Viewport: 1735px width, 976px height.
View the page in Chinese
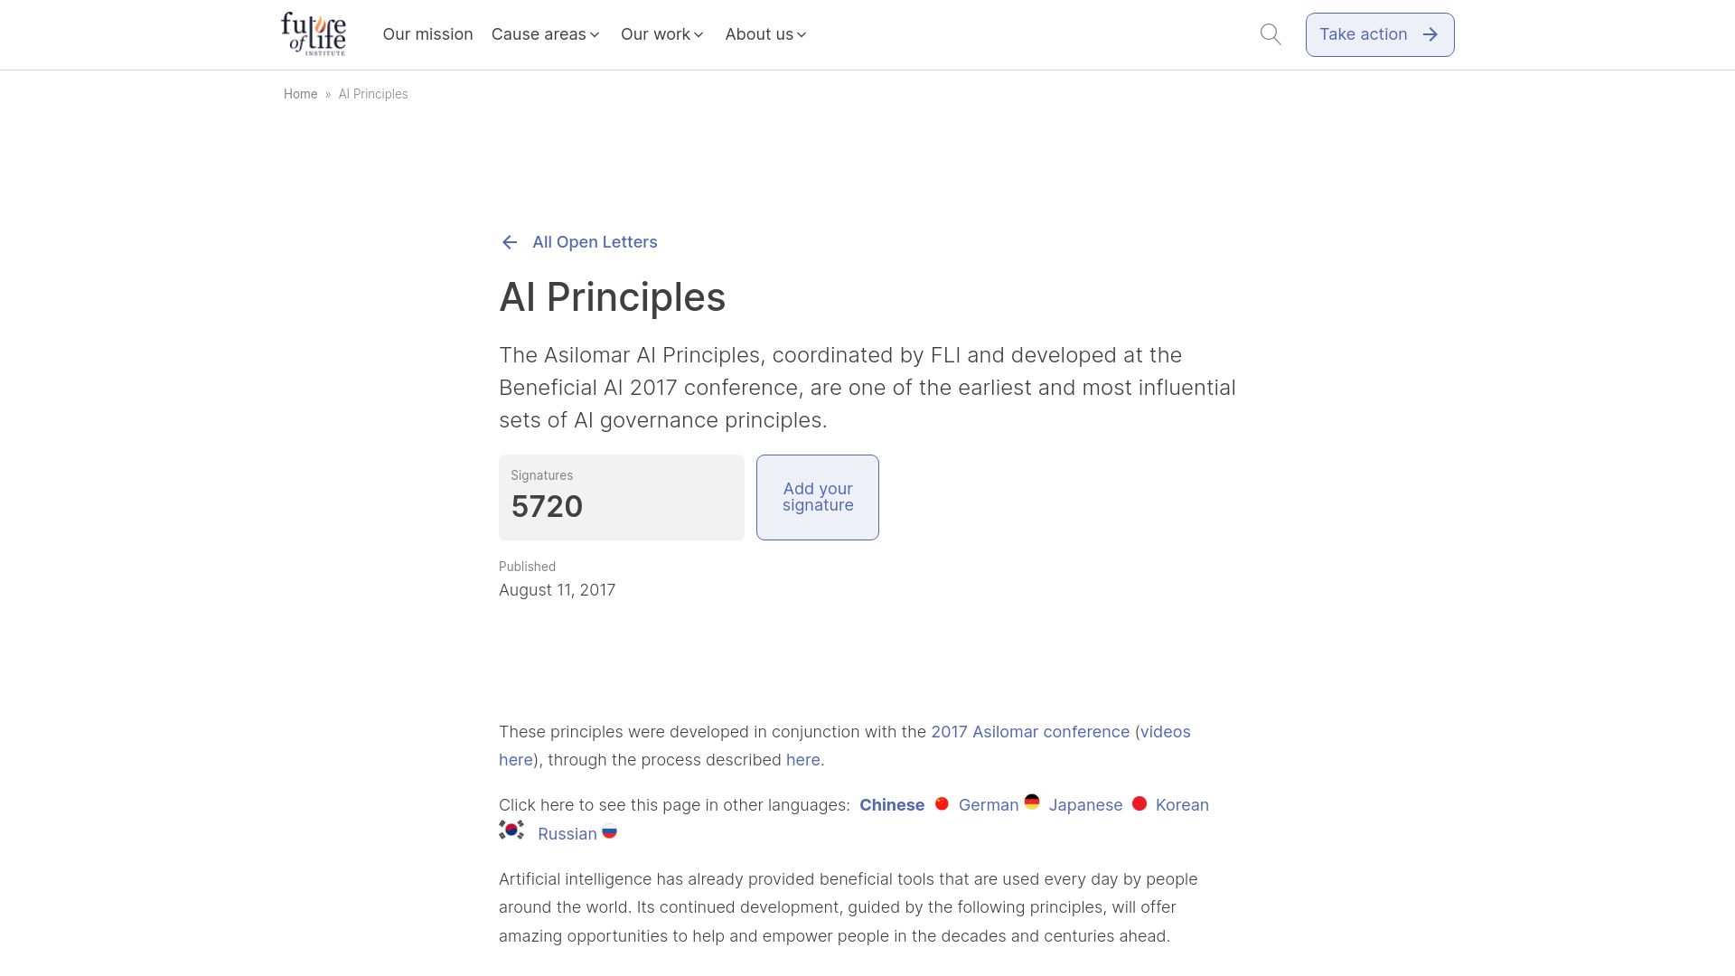[892, 805]
